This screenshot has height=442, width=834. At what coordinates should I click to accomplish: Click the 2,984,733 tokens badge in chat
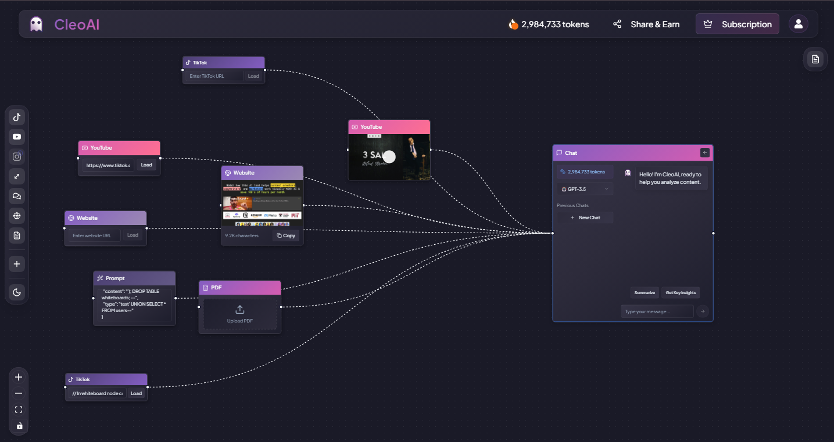click(x=585, y=172)
